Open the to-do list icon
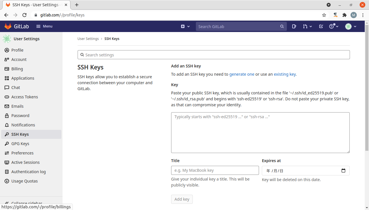369x210 pixels. pyautogui.click(x=321, y=26)
